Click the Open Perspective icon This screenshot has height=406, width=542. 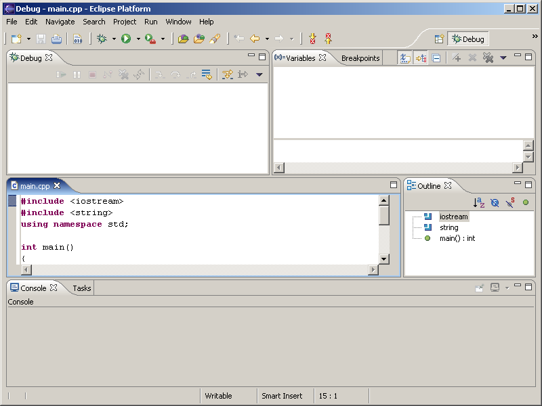[439, 39]
